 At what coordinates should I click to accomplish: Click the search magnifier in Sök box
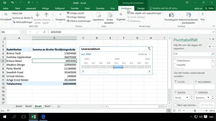213,54
